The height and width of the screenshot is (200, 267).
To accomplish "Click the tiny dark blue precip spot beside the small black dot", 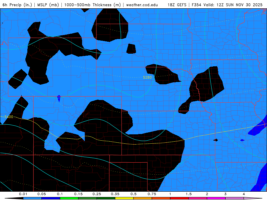I will tap(242, 140).
